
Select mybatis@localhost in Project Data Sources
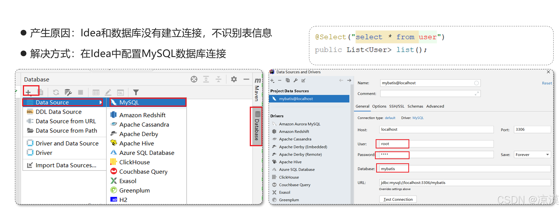click(309, 99)
